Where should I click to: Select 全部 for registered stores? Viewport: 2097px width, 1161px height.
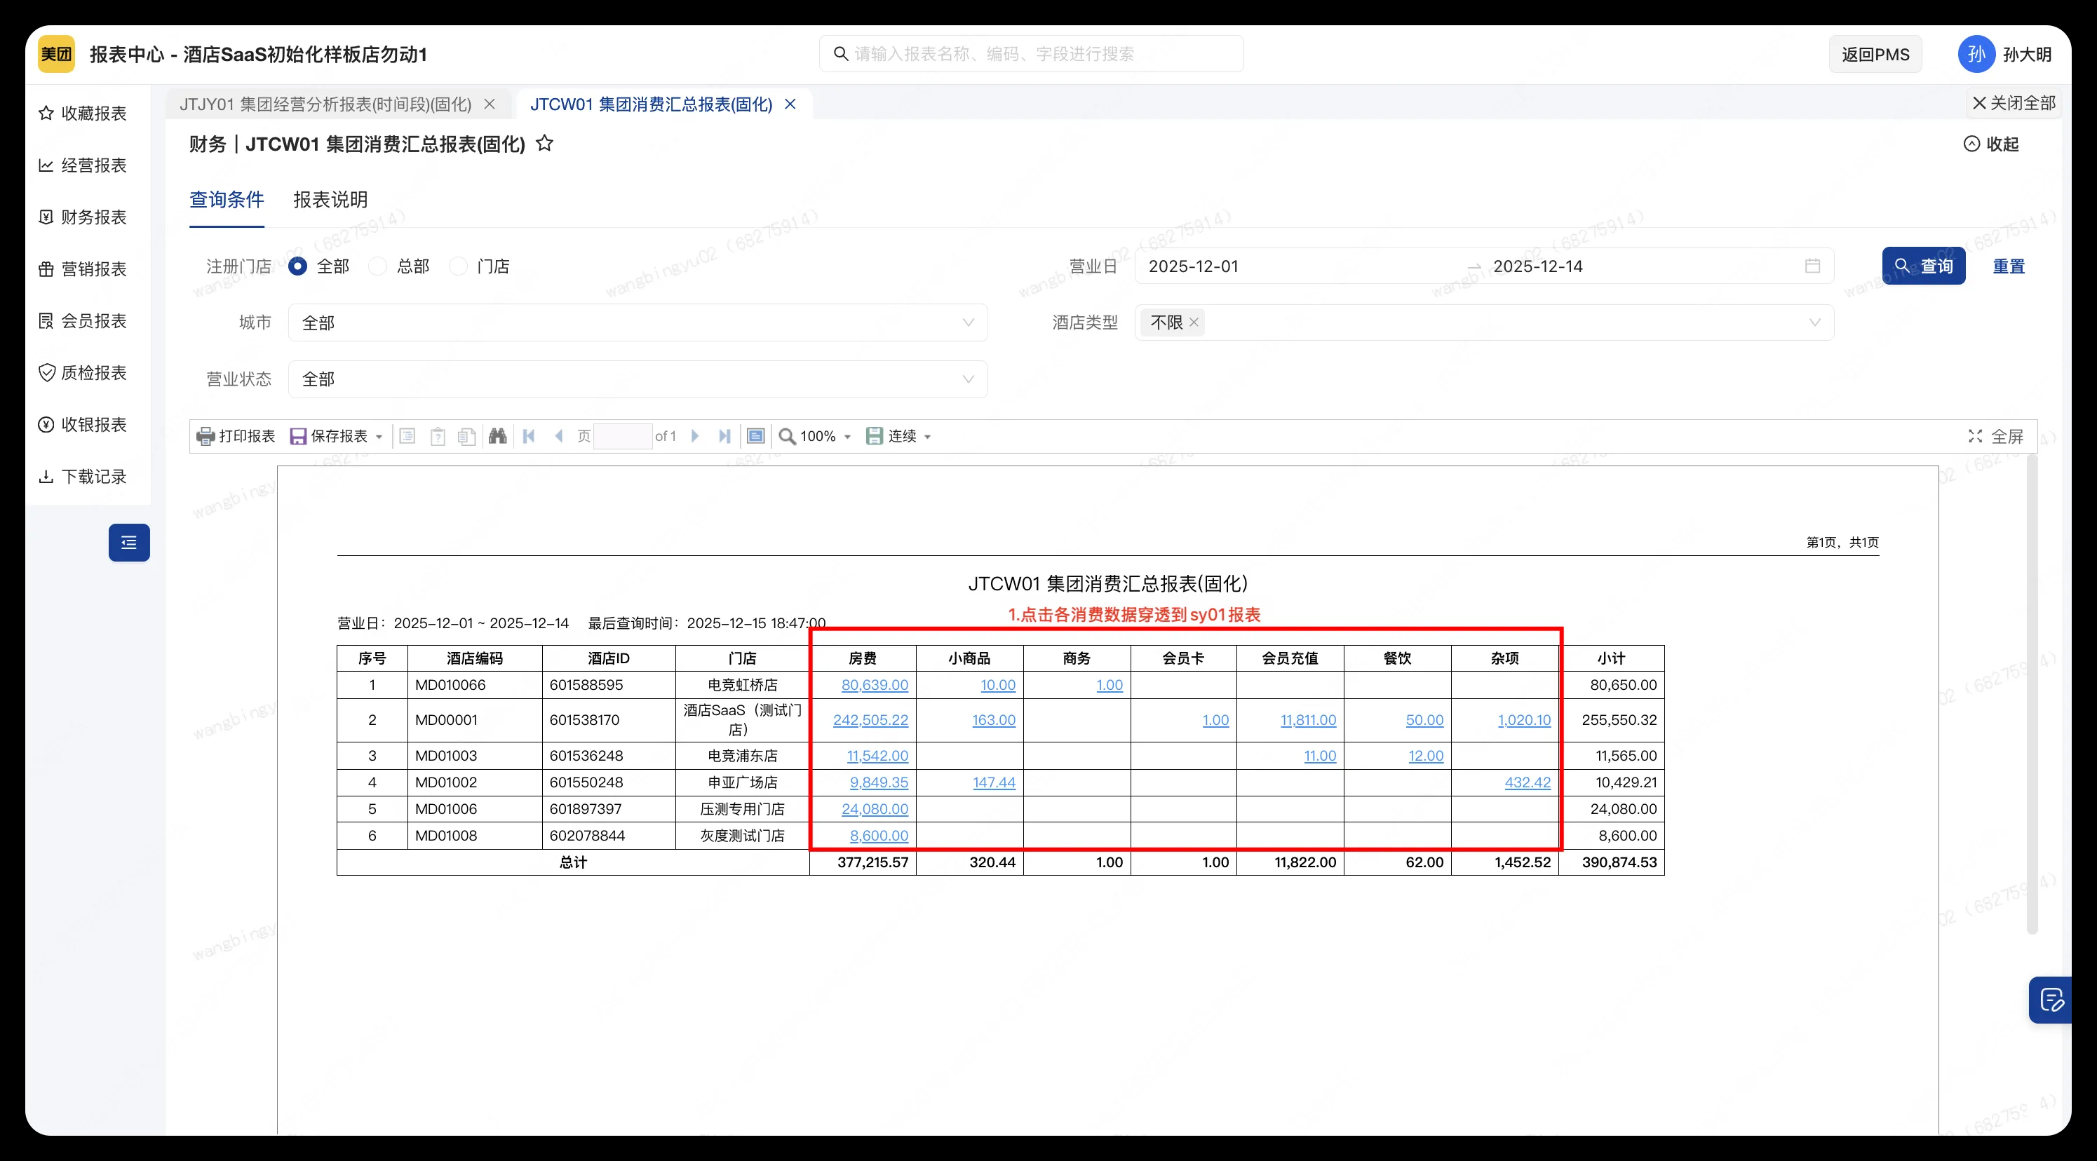pos(297,266)
